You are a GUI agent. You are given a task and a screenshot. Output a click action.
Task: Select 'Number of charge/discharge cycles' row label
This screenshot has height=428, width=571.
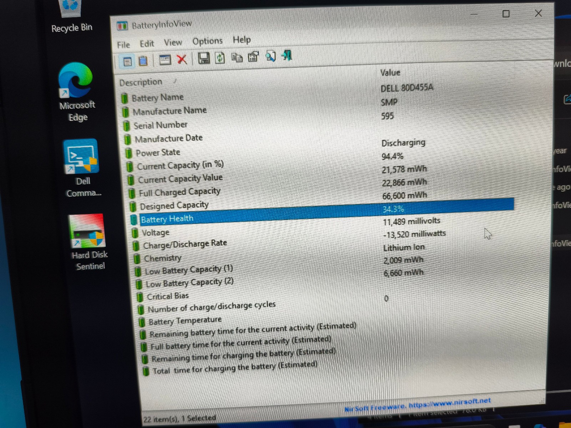(212, 307)
